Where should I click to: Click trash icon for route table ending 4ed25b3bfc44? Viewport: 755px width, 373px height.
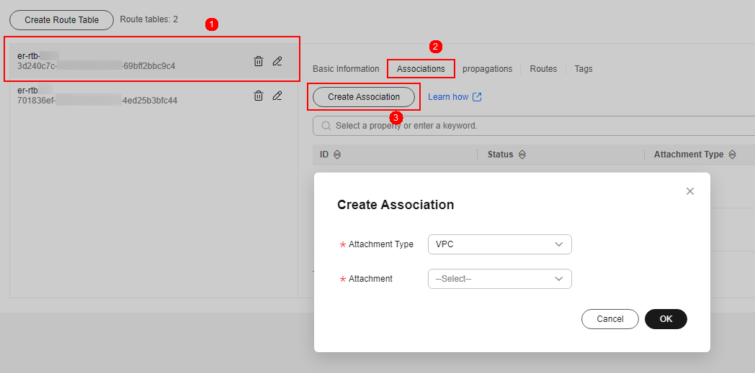259,96
